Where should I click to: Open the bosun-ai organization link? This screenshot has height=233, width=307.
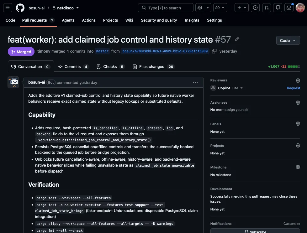(x=37, y=8)
